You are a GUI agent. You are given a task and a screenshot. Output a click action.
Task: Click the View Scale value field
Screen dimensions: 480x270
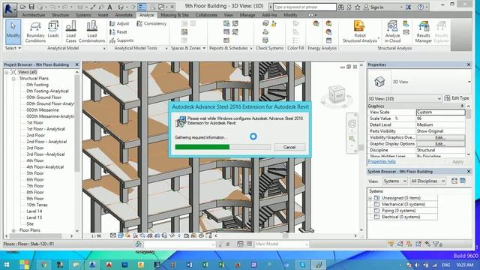(x=440, y=112)
